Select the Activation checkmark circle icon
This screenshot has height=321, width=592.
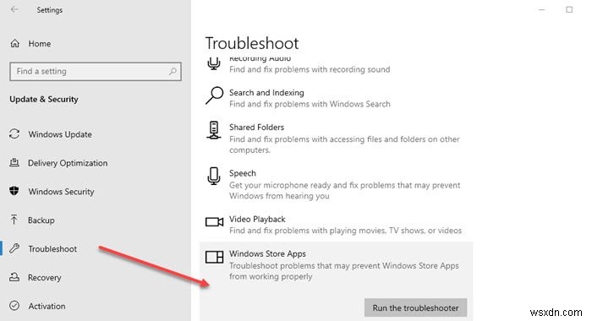tap(14, 306)
